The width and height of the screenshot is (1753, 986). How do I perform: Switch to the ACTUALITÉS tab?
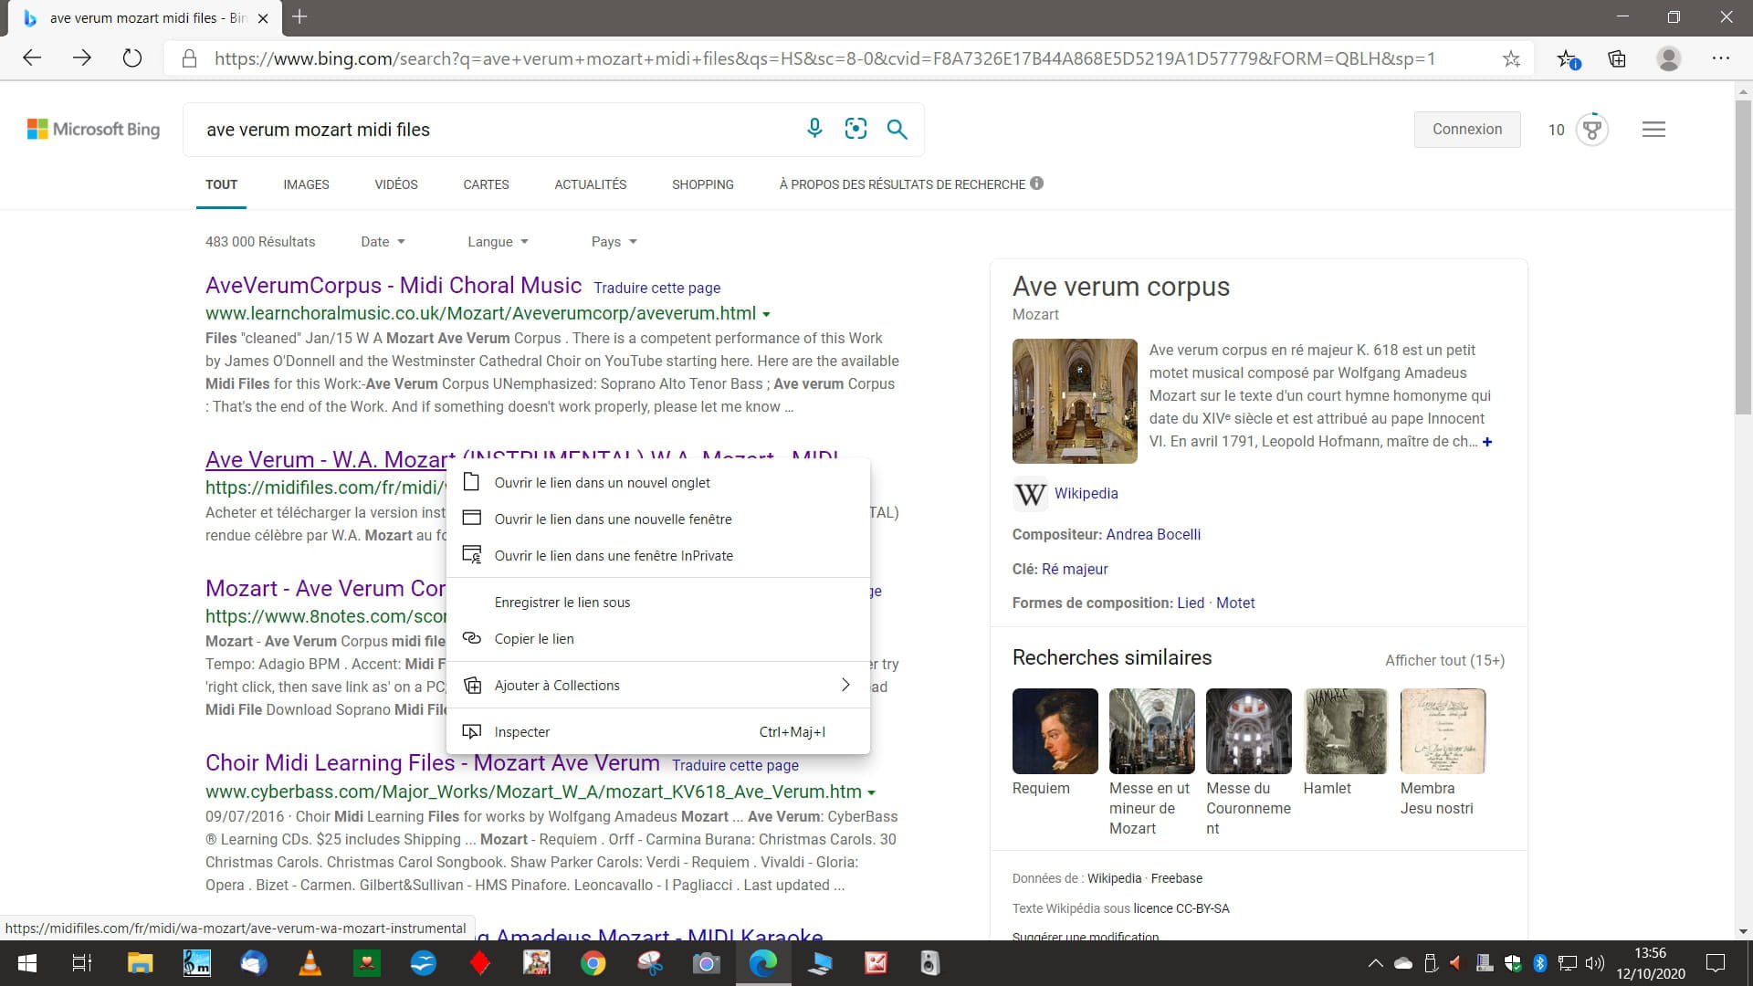591,184
